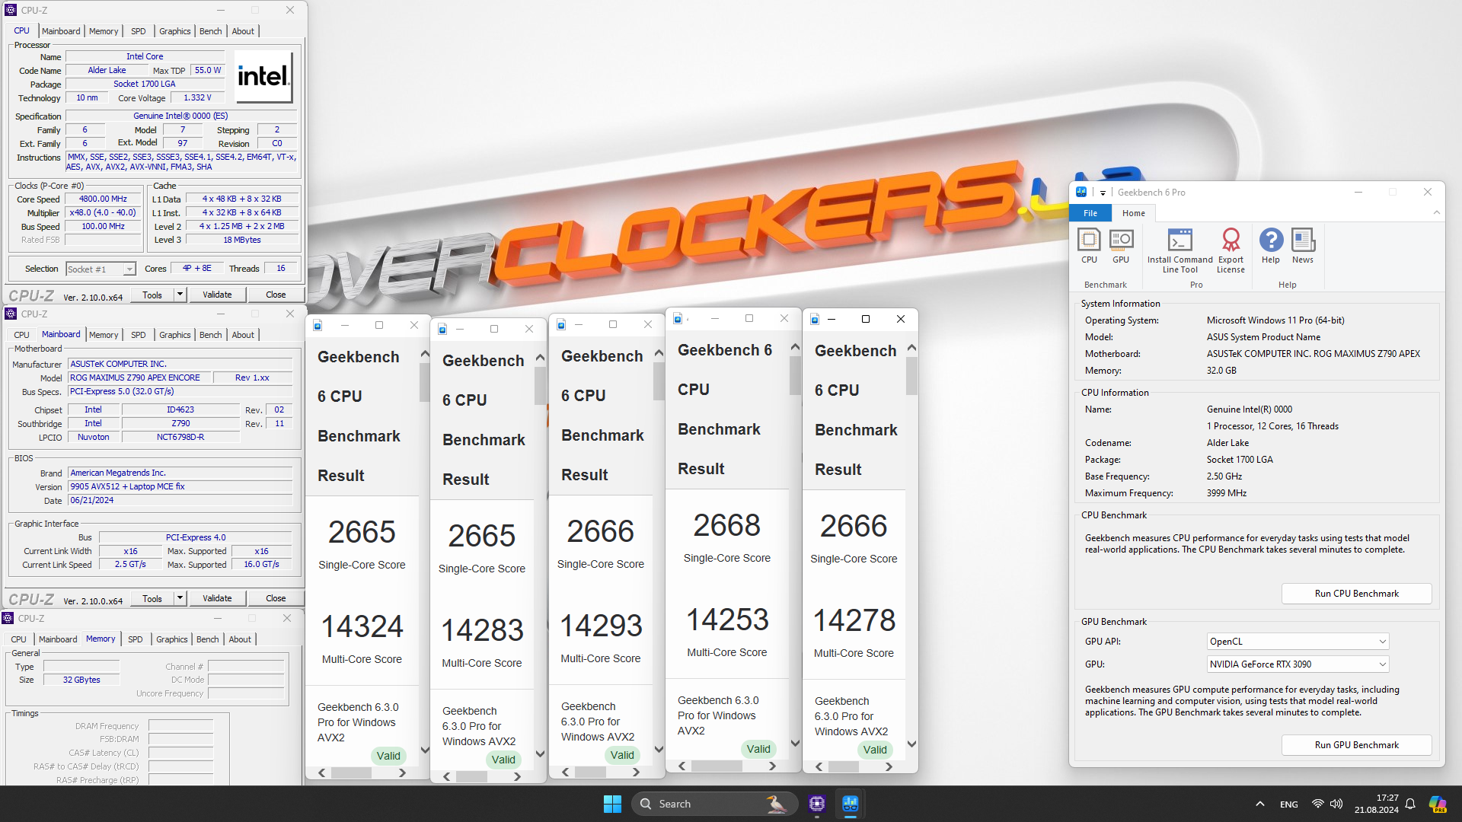Click the Geekbench 6 Pro title bar app icon
Screen dimensions: 1462x822
coord(1081,192)
